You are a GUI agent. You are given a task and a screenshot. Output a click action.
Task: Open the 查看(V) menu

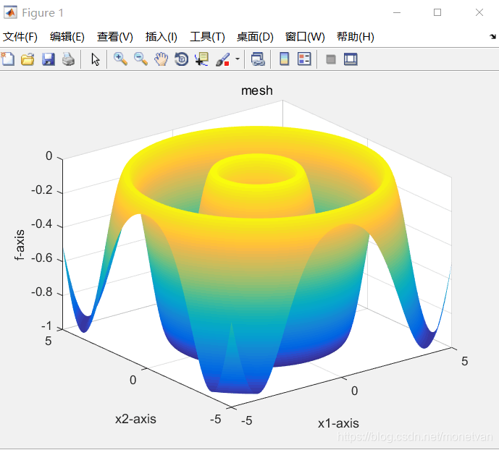[x=115, y=37]
